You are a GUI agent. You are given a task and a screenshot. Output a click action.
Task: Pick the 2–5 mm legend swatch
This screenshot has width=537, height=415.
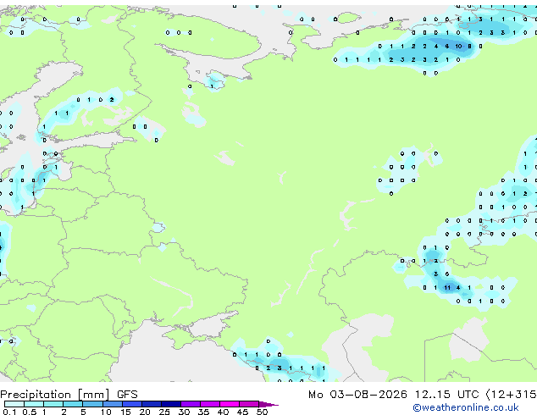coord(73,404)
